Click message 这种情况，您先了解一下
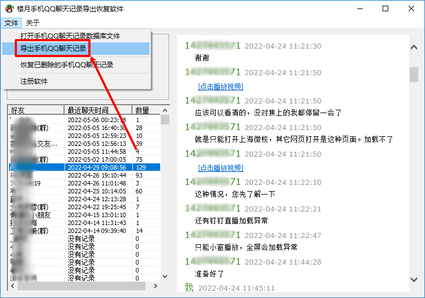 (x=235, y=195)
